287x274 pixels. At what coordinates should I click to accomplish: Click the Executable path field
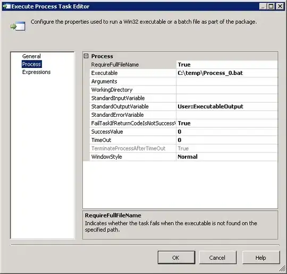[227, 73]
